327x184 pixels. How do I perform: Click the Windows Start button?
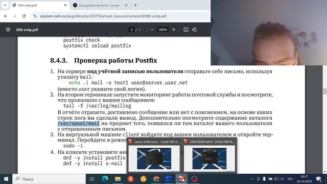tap(6, 179)
